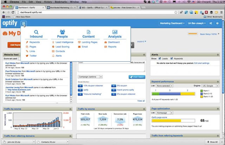
Task: Toggle the Leads alerts checkbox
Action: coord(160,58)
